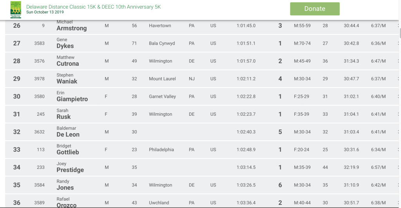This screenshot has height=208, width=401.
Task: Click bib number 3978
Action: (x=39, y=79)
